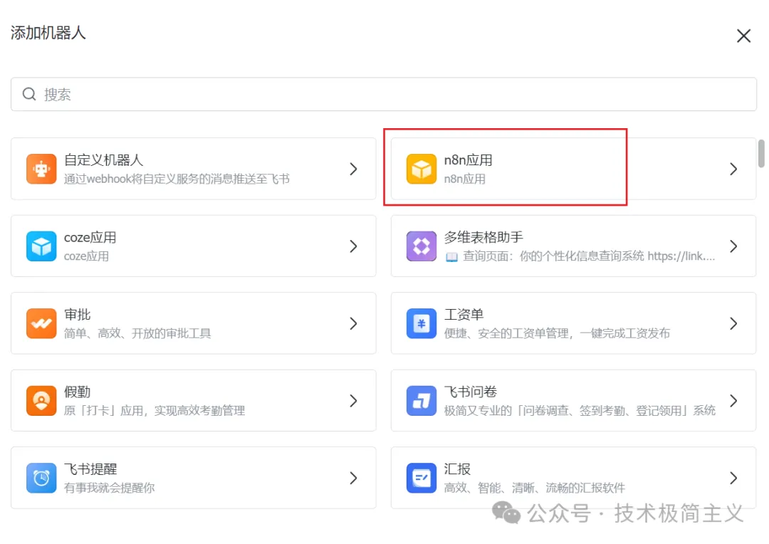The width and height of the screenshot is (769, 544).
Task: Click the 假勤 orange location icon
Action: [x=41, y=401]
